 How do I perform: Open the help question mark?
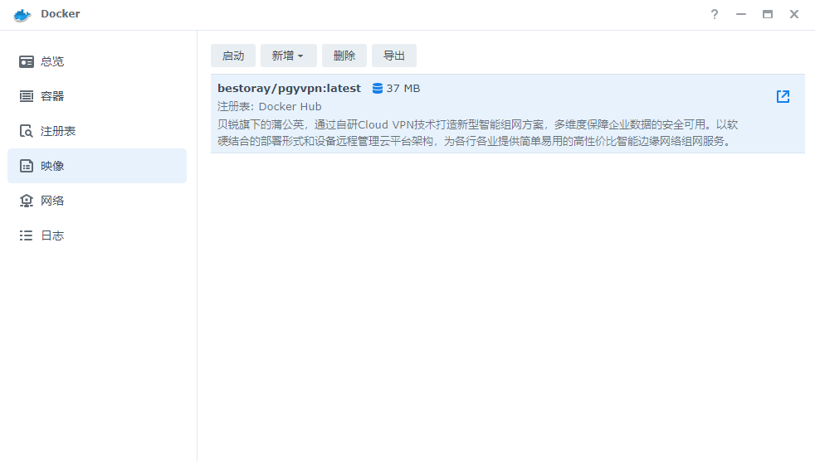(715, 14)
